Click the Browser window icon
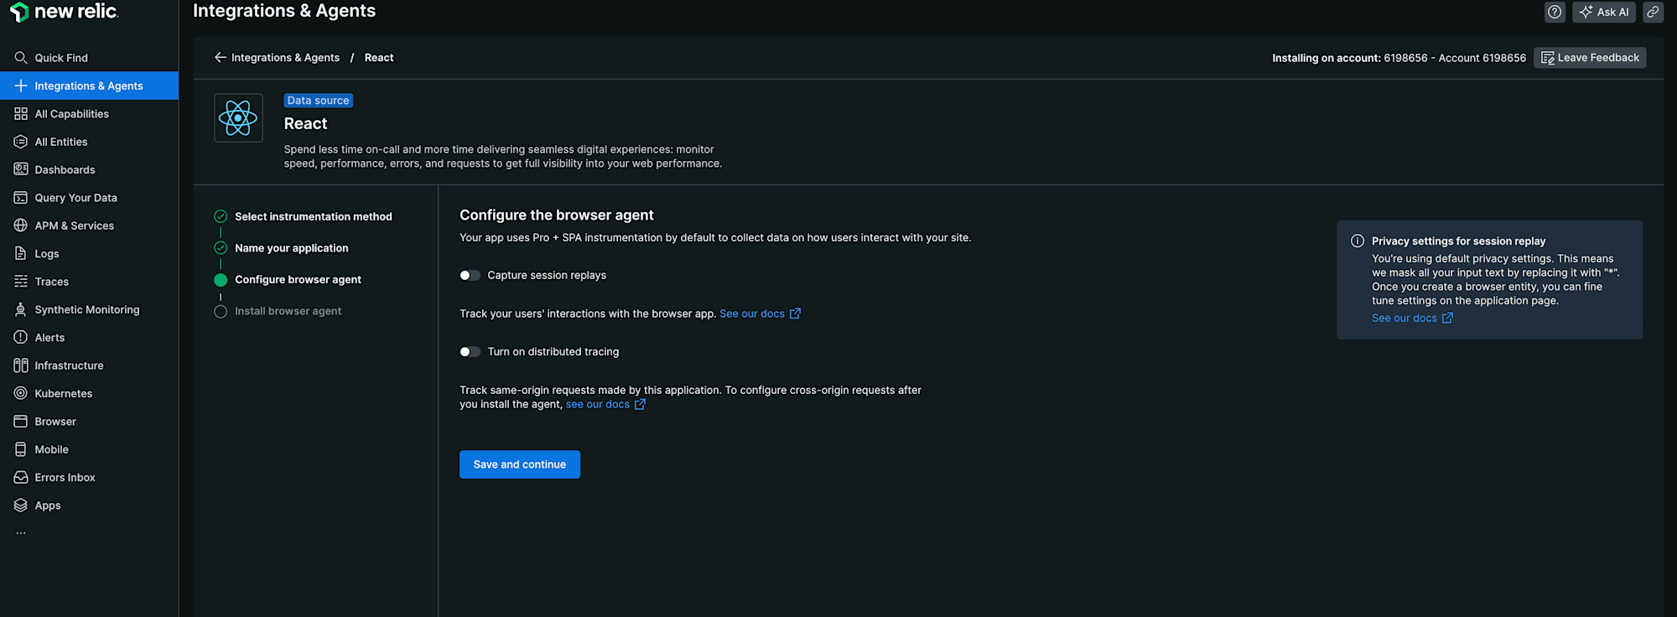1677x617 pixels. tap(21, 421)
